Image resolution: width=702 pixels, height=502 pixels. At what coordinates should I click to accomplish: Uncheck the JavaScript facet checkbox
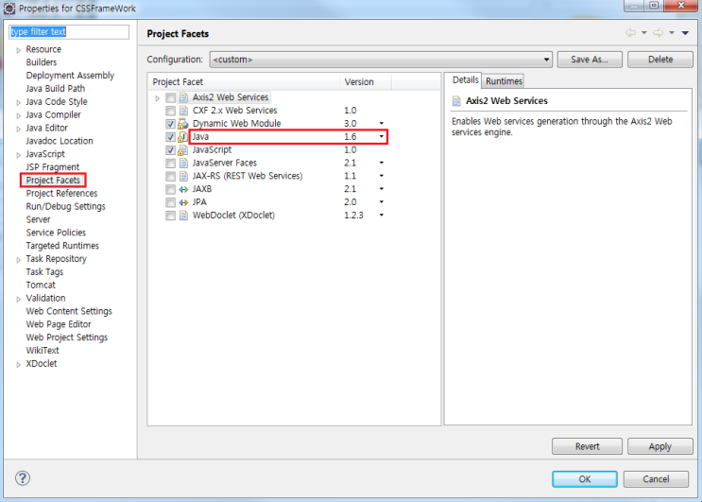click(171, 150)
